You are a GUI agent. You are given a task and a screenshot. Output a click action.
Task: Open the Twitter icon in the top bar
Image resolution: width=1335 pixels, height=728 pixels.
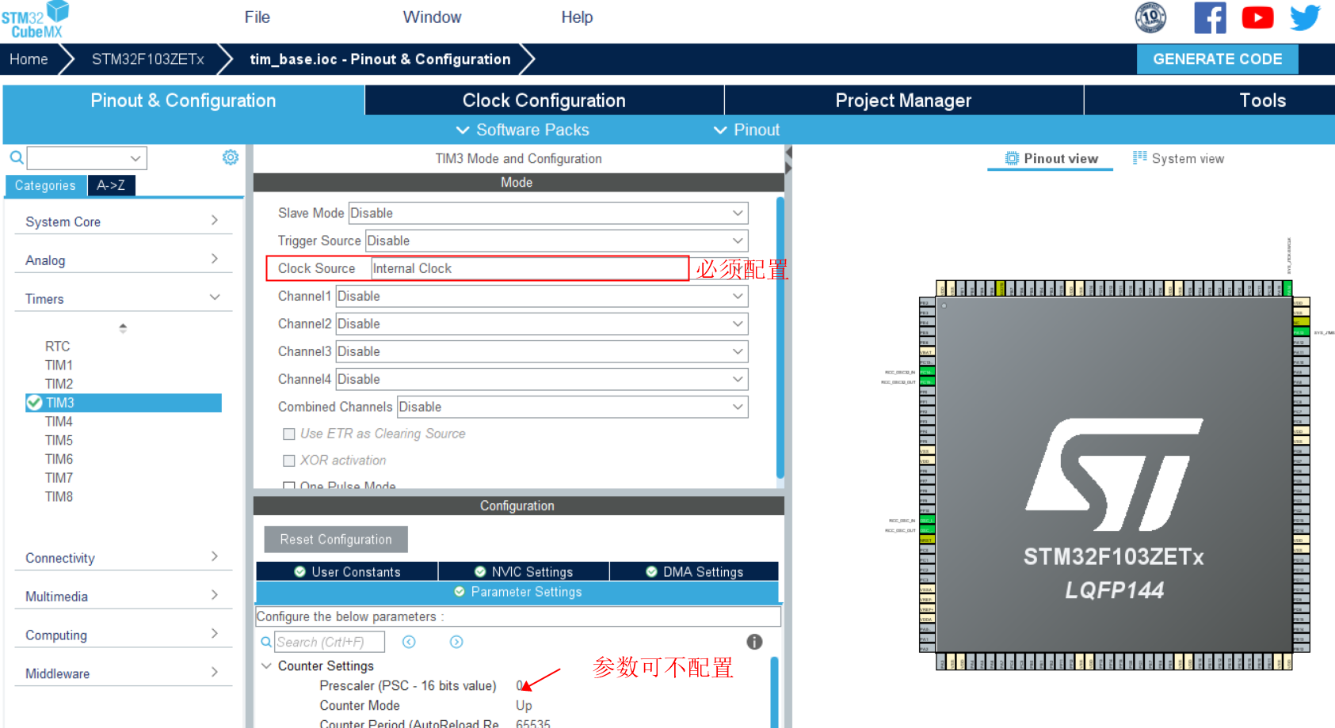click(x=1305, y=17)
